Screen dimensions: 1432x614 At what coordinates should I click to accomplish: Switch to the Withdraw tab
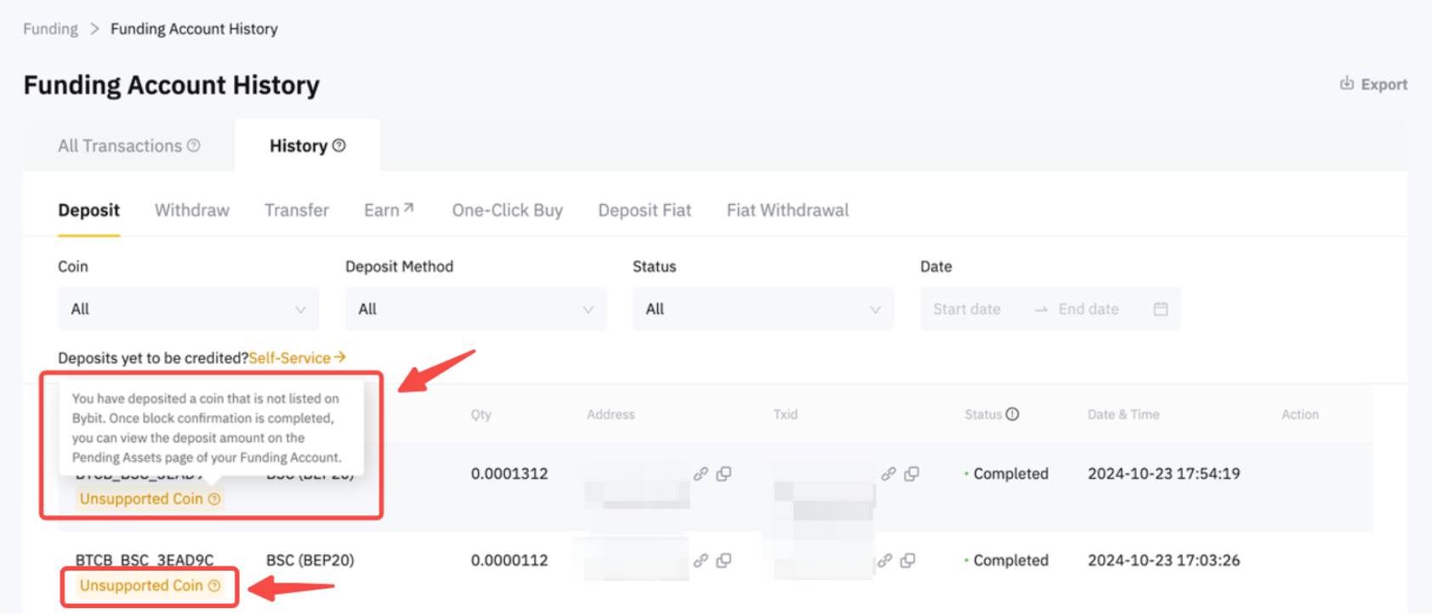click(192, 210)
